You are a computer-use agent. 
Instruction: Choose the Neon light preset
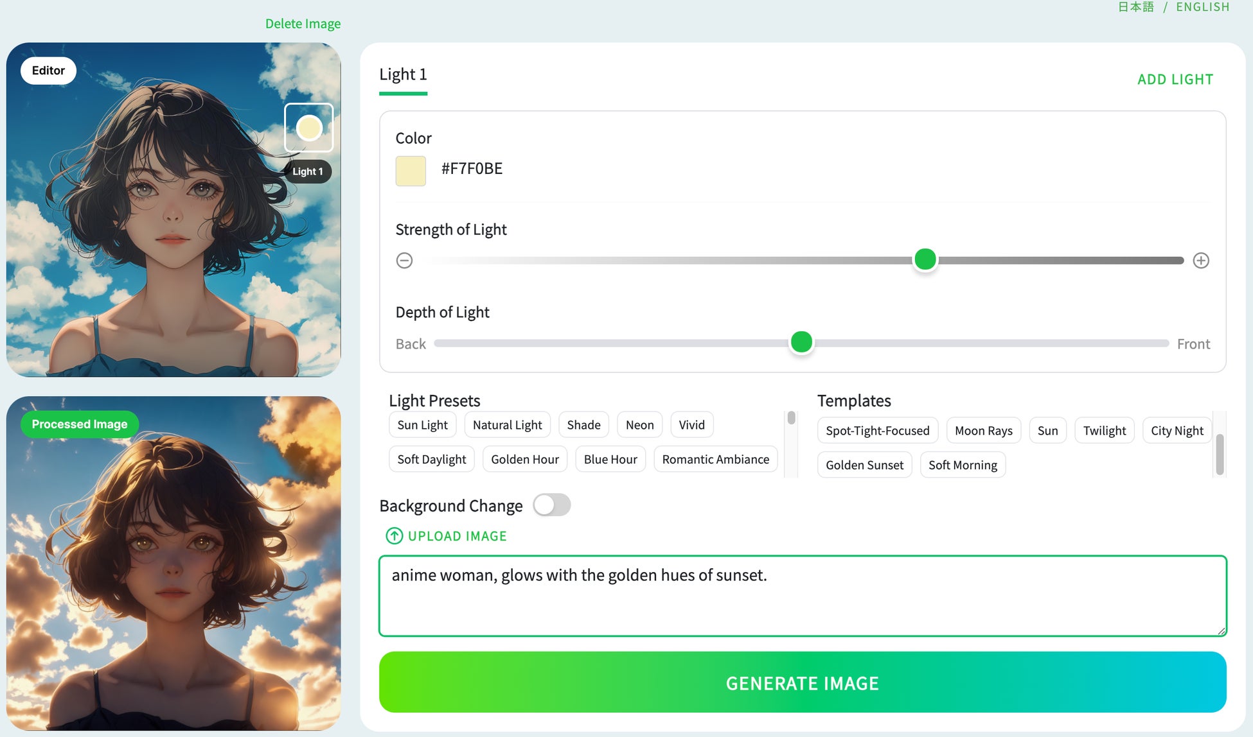(639, 425)
